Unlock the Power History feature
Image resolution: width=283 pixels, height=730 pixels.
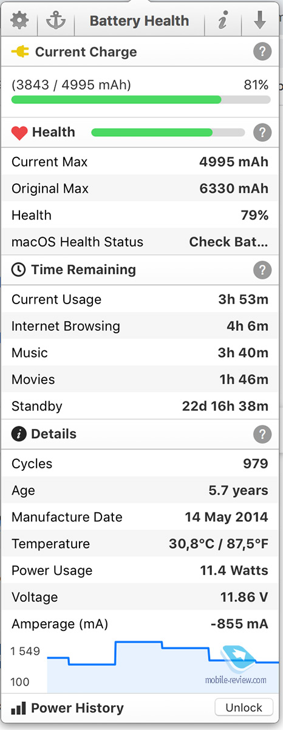click(x=244, y=707)
